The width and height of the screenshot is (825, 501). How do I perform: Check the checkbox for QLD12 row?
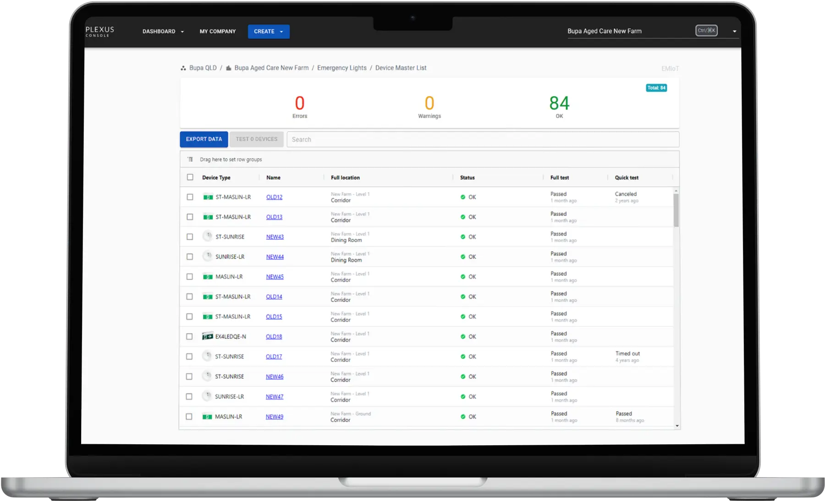coord(190,197)
